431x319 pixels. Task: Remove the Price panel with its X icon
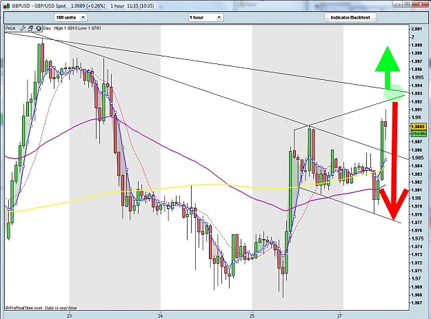coord(39,28)
